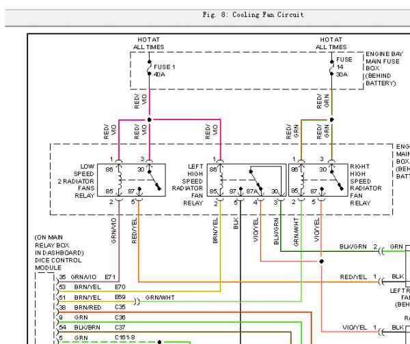
Task: Click 'GRN' on pin 9 row
Action: 81,317
